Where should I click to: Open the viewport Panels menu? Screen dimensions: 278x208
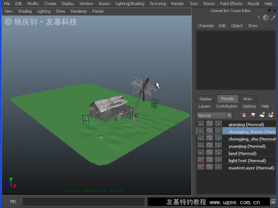click(x=98, y=11)
